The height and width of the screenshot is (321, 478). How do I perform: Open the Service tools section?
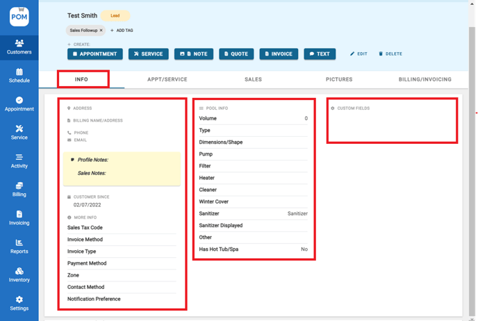[19, 132]
